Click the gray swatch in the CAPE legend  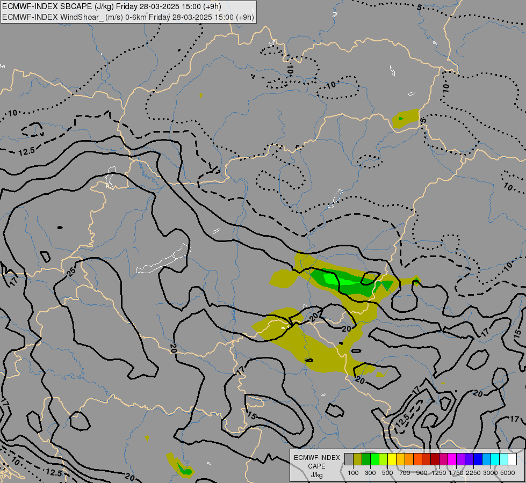(349, 459)
